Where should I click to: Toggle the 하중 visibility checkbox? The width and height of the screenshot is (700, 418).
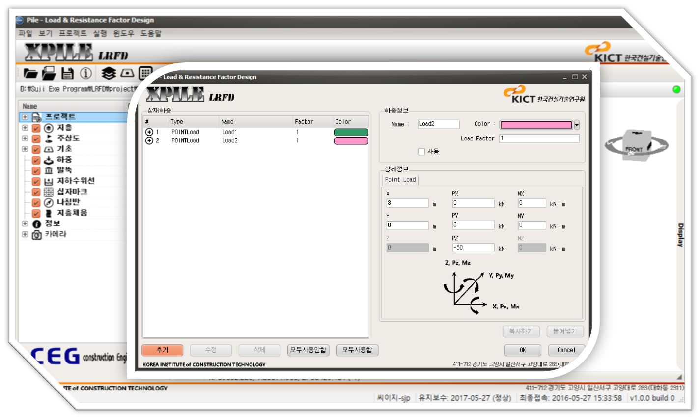point(36,160)
